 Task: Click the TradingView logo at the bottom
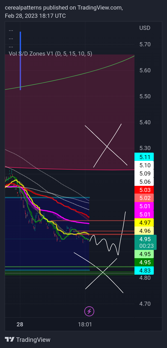pos(28,340)
